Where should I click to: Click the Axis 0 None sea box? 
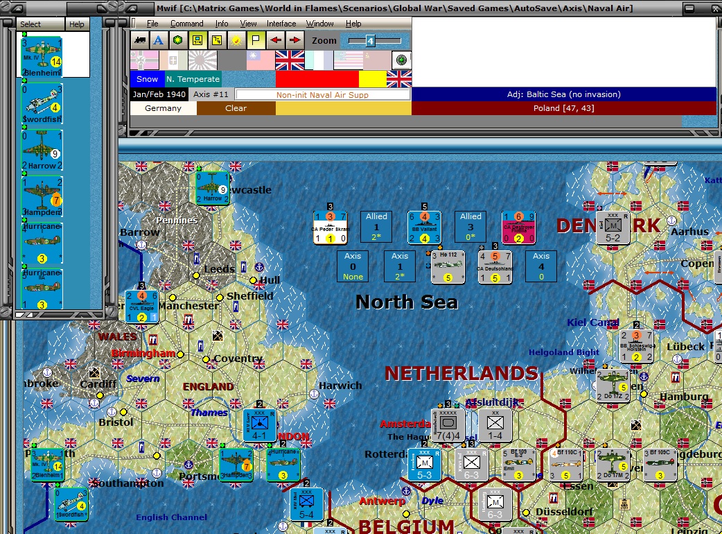click(353, 266)
